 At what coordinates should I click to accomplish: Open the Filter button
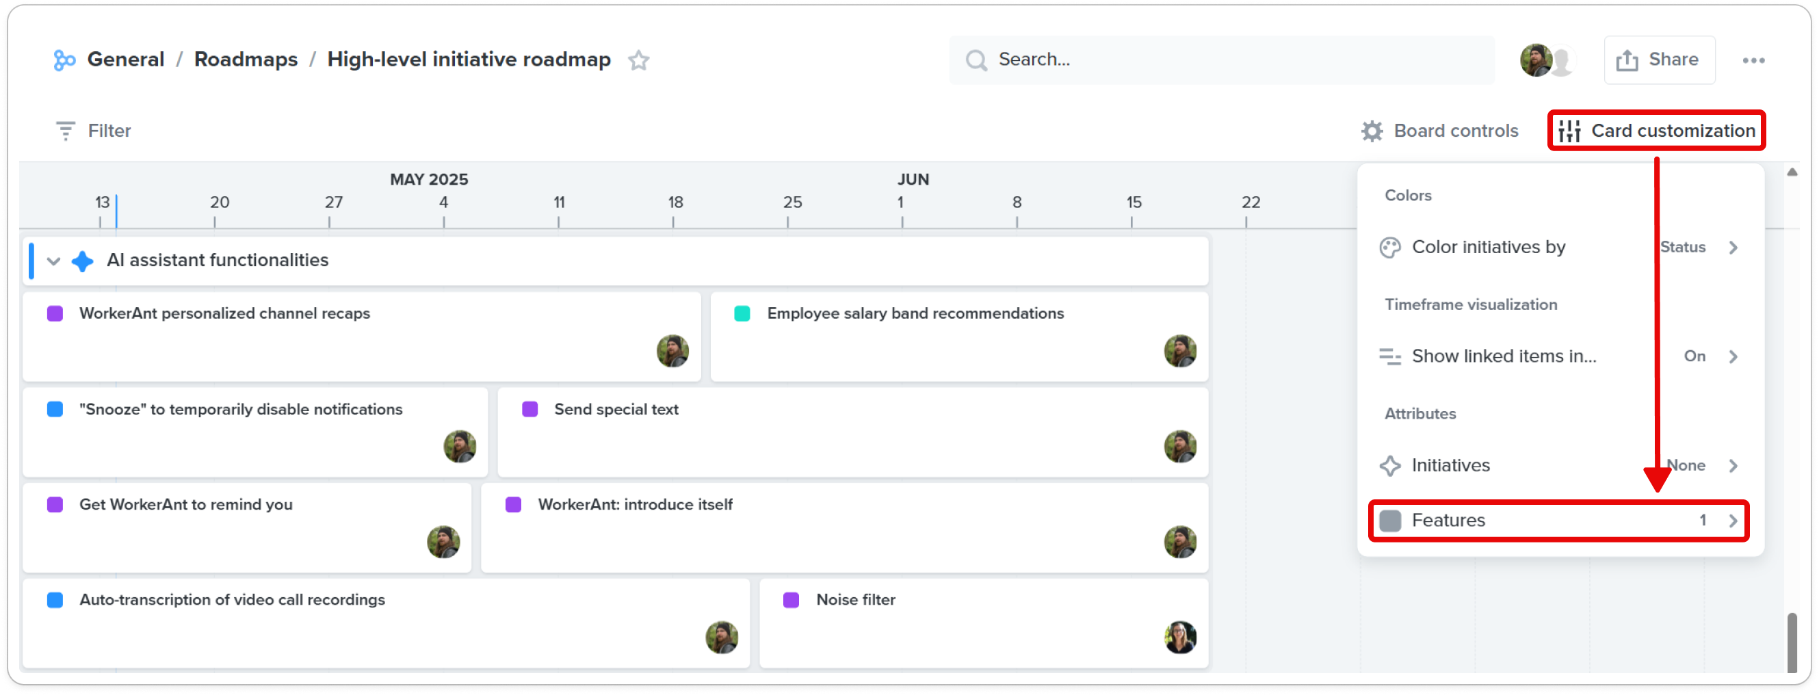93,131
